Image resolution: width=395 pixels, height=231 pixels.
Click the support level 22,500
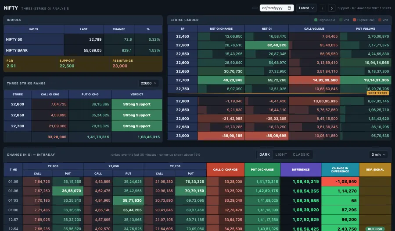(67, 66)
